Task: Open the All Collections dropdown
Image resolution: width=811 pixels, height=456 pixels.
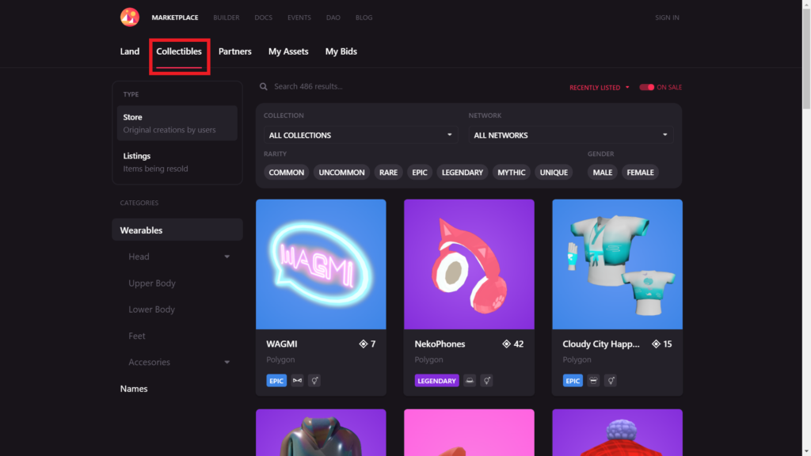Action: point(360,135)
